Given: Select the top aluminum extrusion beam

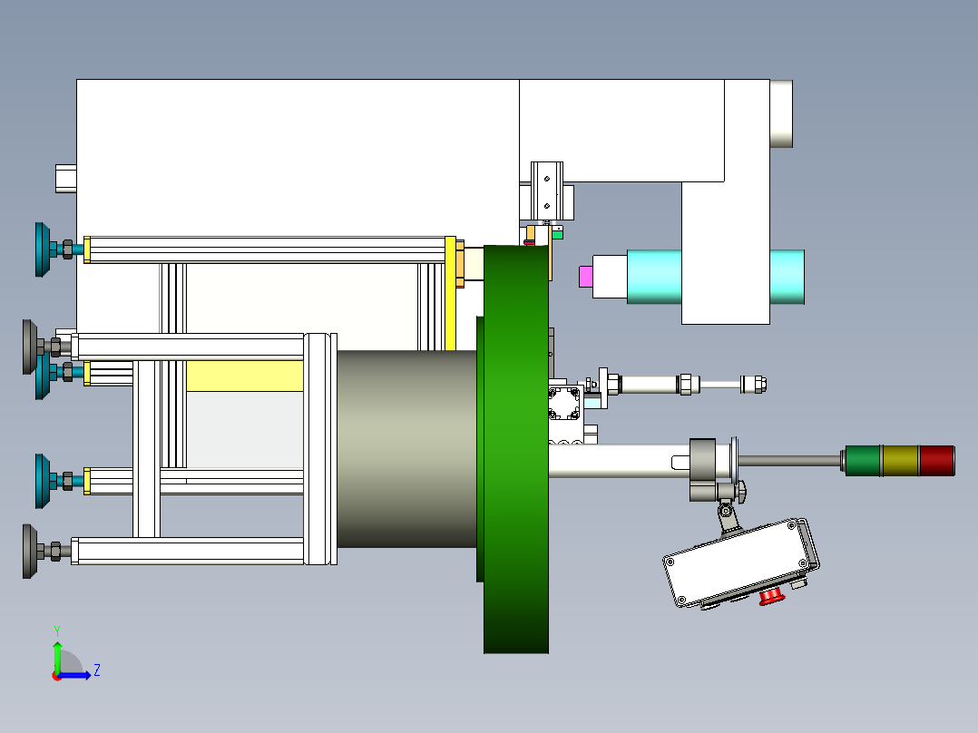Looking at the screenshot, I should (269, 249).
